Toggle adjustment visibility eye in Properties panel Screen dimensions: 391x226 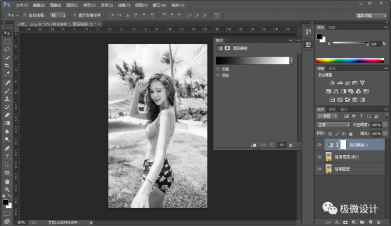[x=282, y=145]
